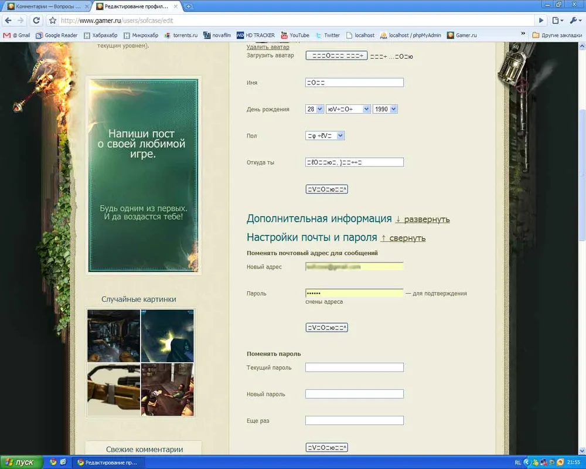586x469 pixels.
Task: Click the Reload page button
Action: click(36, 21)
